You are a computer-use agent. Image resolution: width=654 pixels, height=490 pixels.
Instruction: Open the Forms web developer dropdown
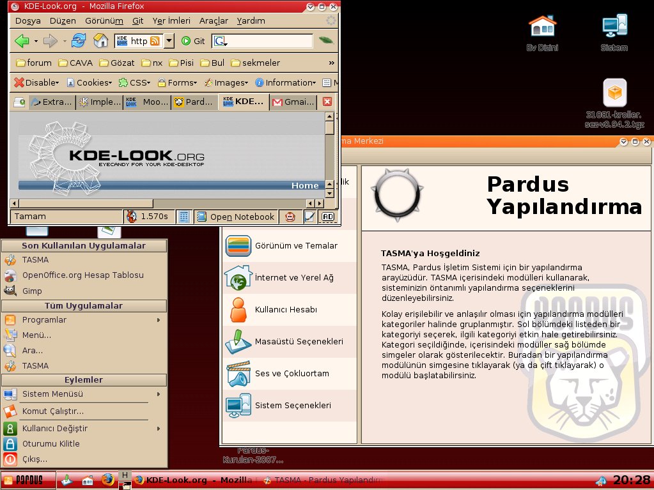(177, 82)
